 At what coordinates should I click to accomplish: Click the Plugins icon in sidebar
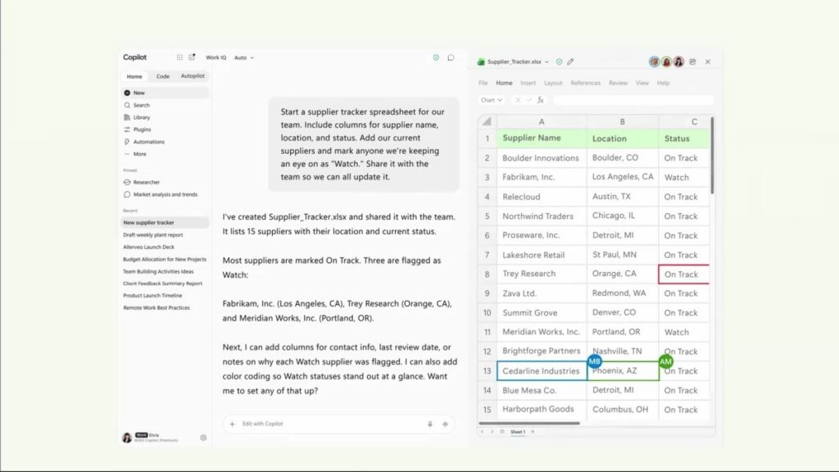[x=127, y=129]
